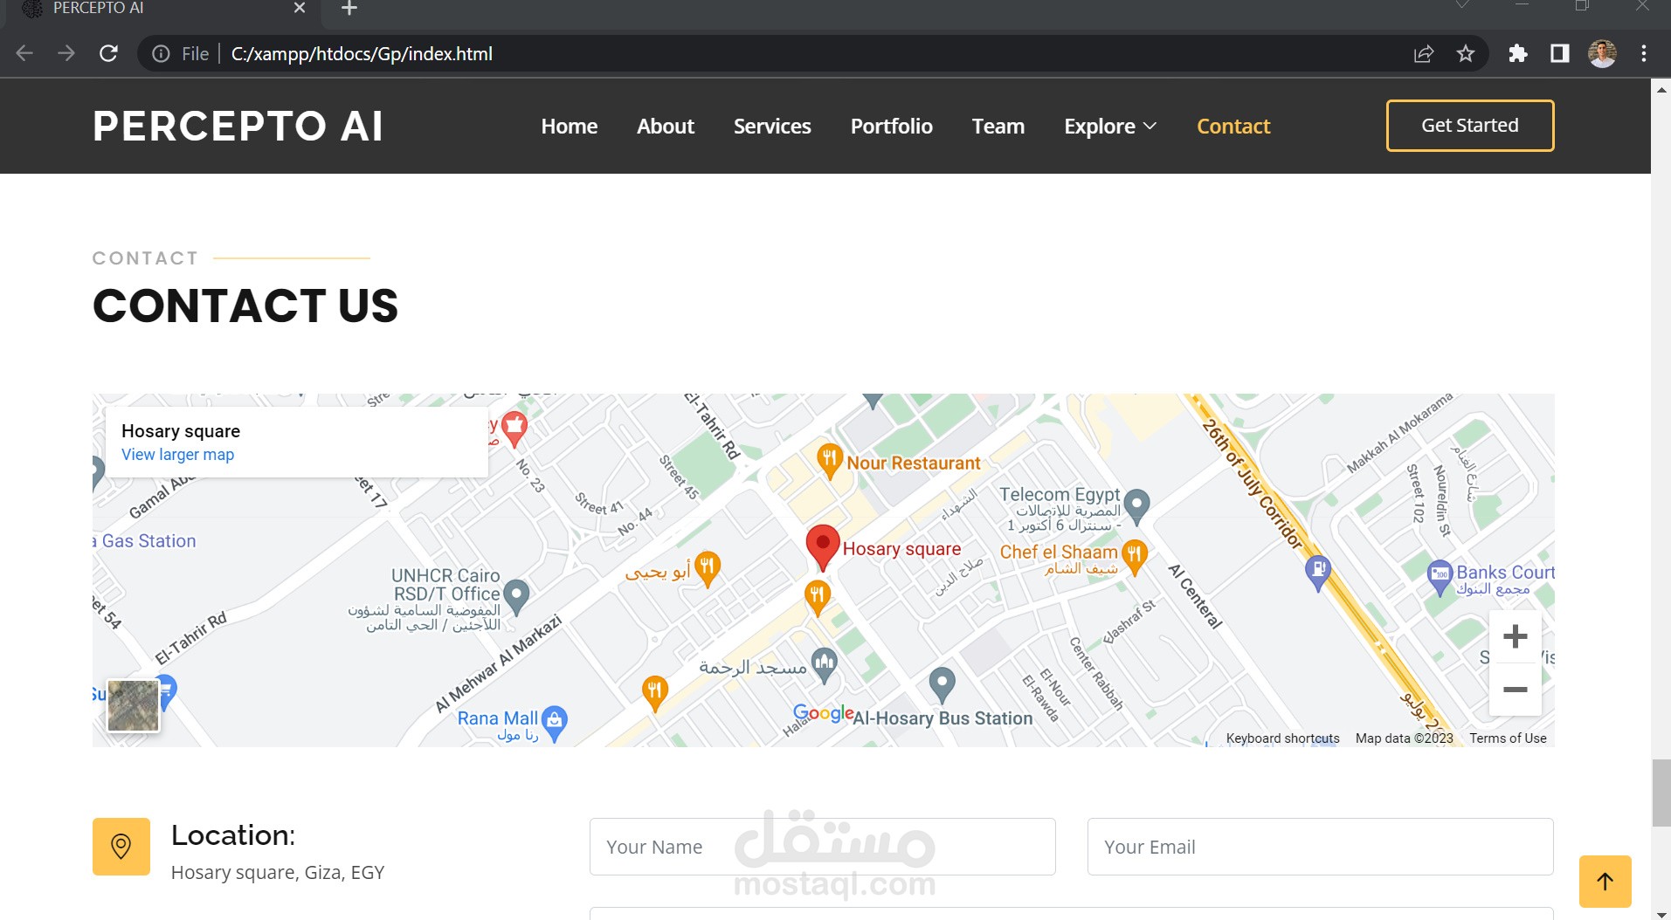Image resolution: width=1671 pixels, height=920 pixels.
Task: Click the yellow location pin icon
Action: (121, 846)
